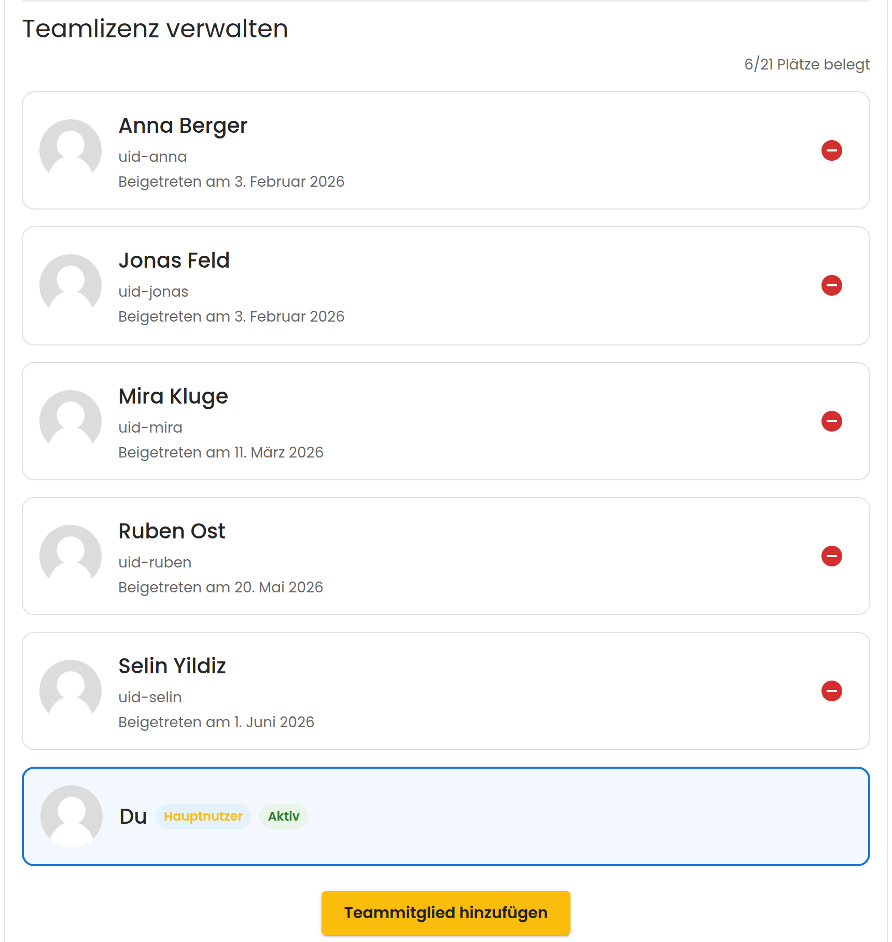Click Selin Yildiz's red minus icon
Screen dimensions: 892x942
point(831,691)
